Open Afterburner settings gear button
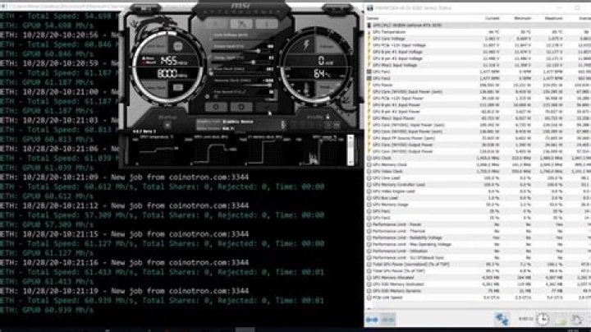Screen dimensions: 591x332 [x=216, y=107]
